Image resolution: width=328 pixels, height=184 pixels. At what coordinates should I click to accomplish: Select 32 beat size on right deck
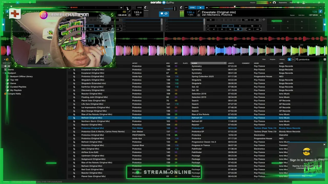pos(238,29)
